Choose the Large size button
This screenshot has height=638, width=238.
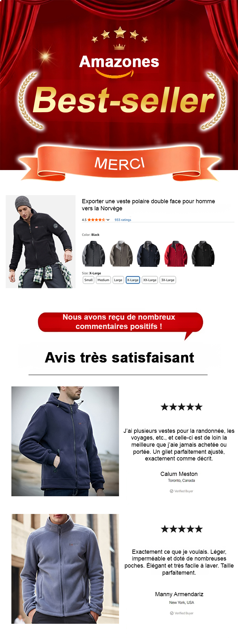(118, 280)
